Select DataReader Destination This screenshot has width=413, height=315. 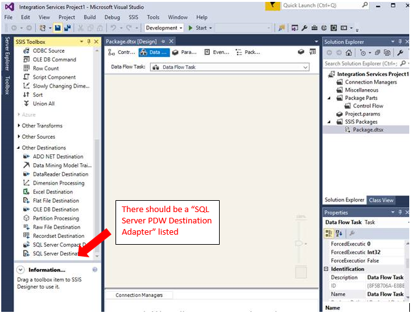60,174
